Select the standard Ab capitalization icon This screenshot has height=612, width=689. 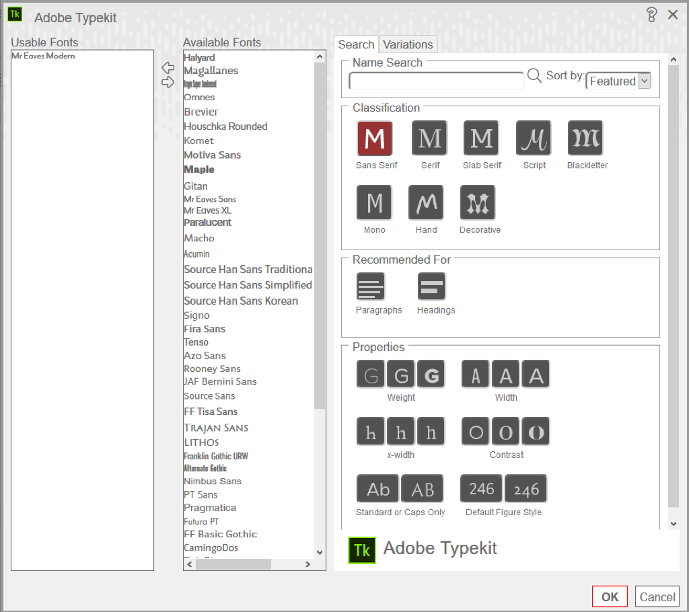coord(378,488)
